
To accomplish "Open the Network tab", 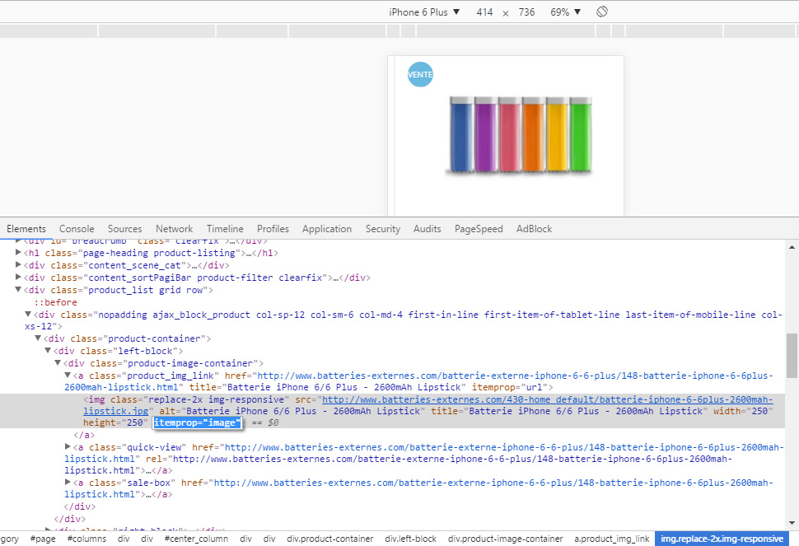I will pyautogui.click(x=175, y=229).
